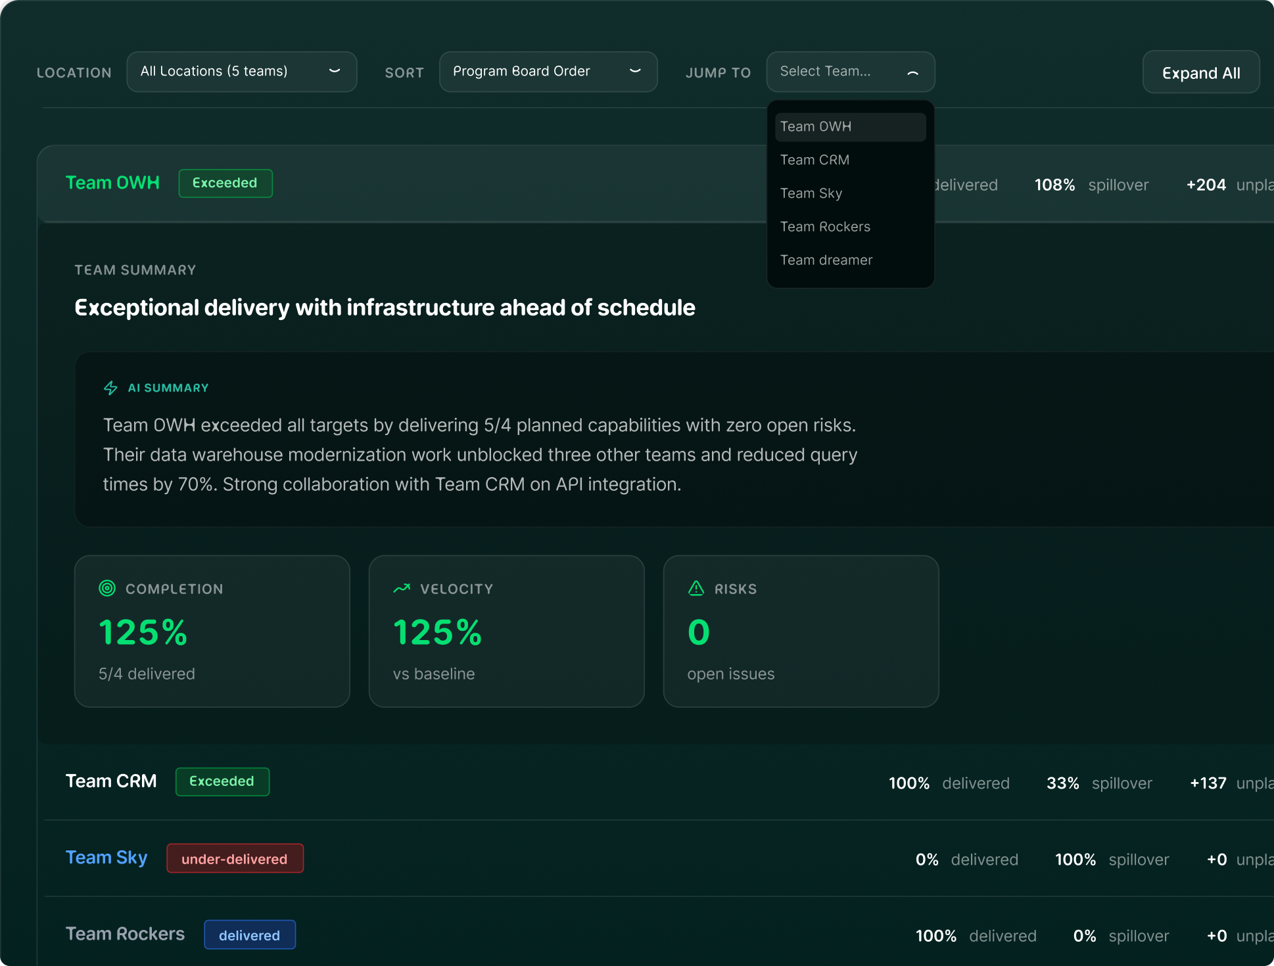Open the Location dropdown showing All Locations
The width and height of the screenshot is (1274, 966).
coord(241,72)
